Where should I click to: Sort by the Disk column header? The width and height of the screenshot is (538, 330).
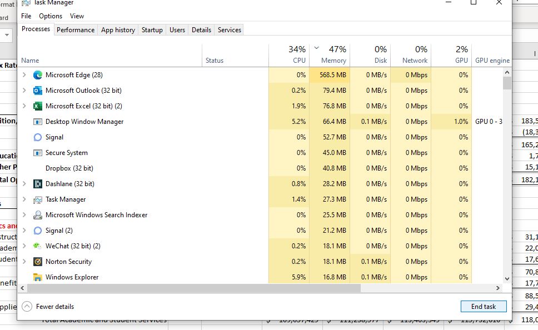tap(370, 55)
